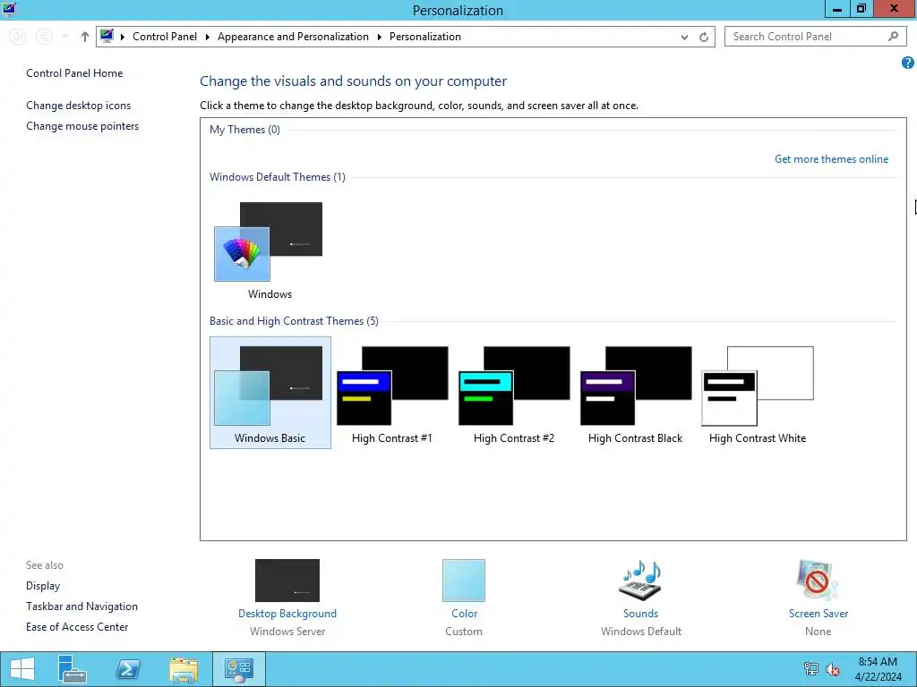Image resolution: width=917 pixels, height=687 pixels.
Task: Click the Forward navigation arrow
Action: pos(43,36)
